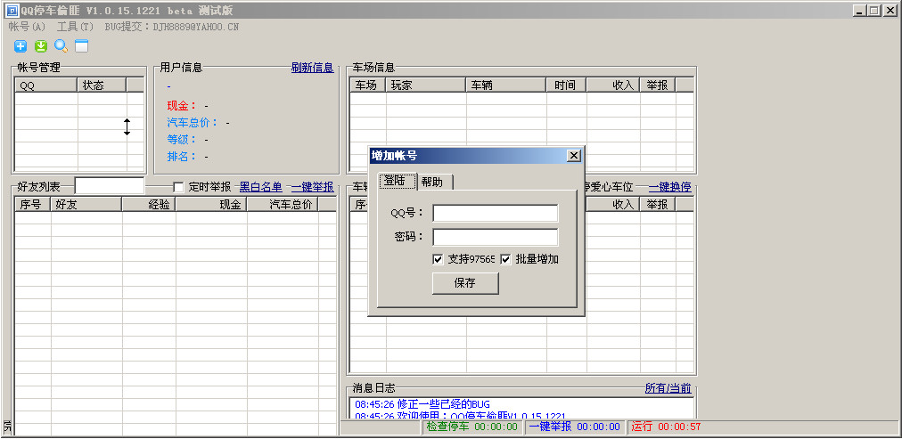Sort friends by 经验 column
Viewport: 902px width, 439px height.
point(149,204)
